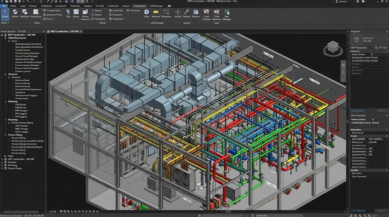Switch to the Home ribbon tab
Viewport: 389px width, 217px height.
13,6
